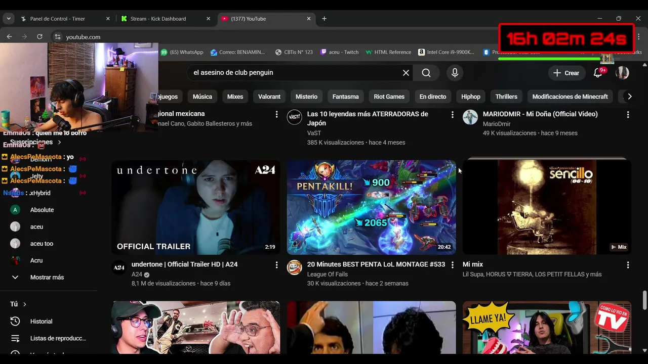Select the Fantasma filter chip
This screenshot has height=364, width=648.
click(x=346, y=97)
